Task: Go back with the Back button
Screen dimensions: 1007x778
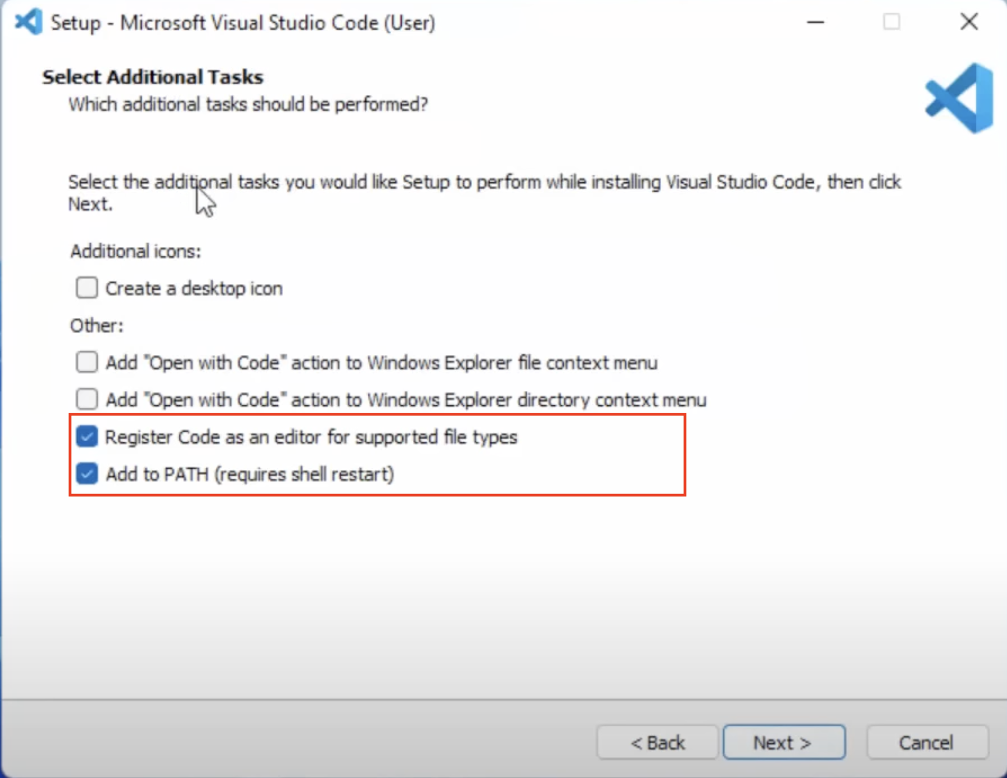Action: click(658, 742)
